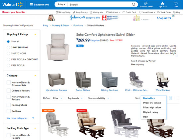
Task: Click the Store Finder pin icon
Action: pos(140,12)
